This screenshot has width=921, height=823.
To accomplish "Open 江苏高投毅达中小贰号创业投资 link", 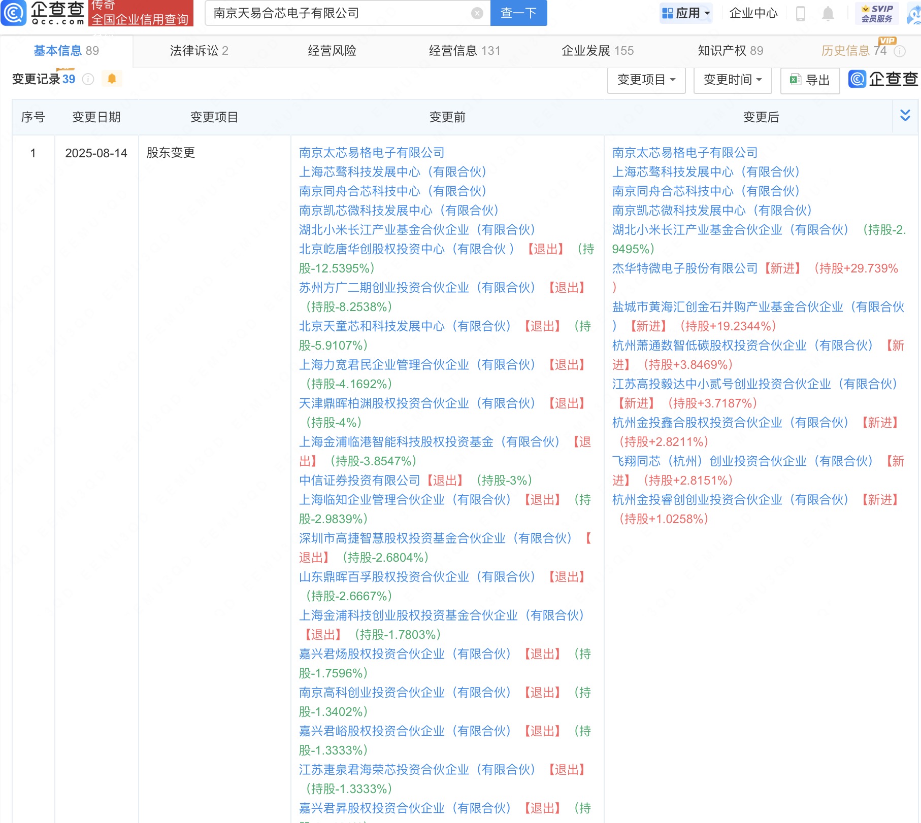I will [x=755, y=384].
